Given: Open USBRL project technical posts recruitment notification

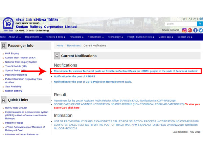Looking at the screenshot, I should [x=126, y=71].
